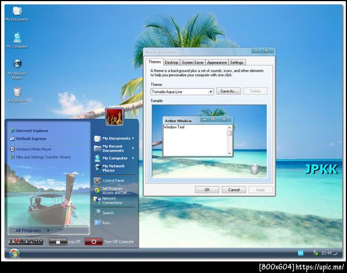Select the Recycle Bin desktop icon
The image size is (347, 273).
(x=17, y=94)
